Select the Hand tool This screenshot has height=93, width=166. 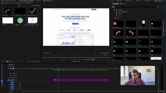(x=2, y=84)
